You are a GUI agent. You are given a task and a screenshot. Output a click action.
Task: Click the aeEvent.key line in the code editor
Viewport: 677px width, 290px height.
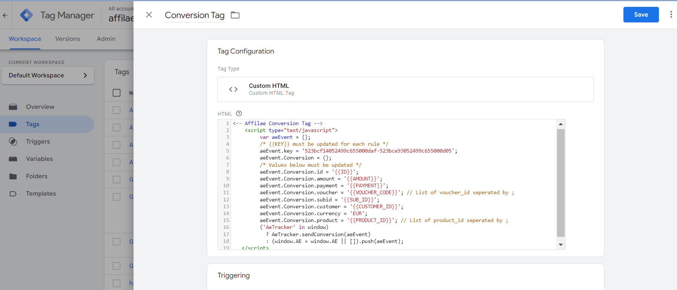(x=358, y=151)
